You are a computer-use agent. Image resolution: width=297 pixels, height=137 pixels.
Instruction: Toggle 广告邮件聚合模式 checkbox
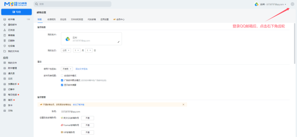point(62,80)
